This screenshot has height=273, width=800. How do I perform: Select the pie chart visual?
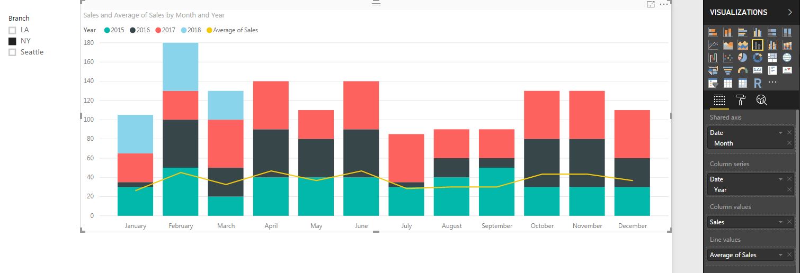click(x=743, y=58)
